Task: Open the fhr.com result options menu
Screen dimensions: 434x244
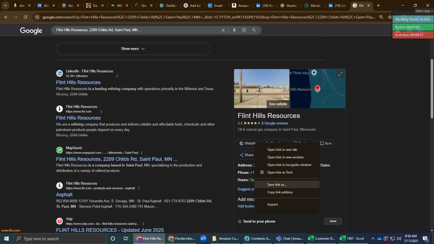Action: pyautogui.click(x=101, y=111)
